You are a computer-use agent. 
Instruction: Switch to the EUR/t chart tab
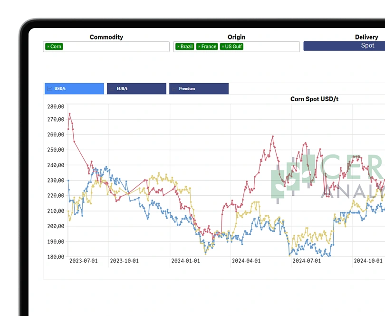coord(136,89)
